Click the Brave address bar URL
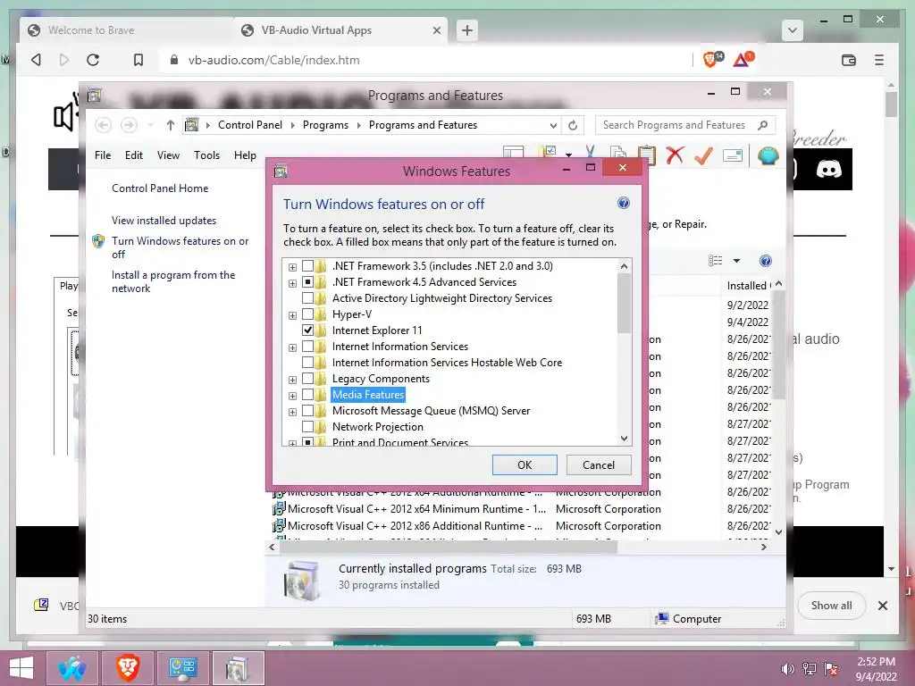 (273, 60)
